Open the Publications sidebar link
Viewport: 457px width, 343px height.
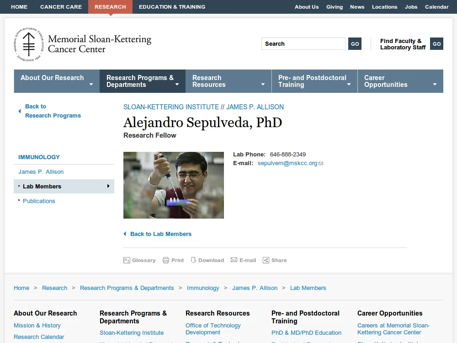pos(39,201)
